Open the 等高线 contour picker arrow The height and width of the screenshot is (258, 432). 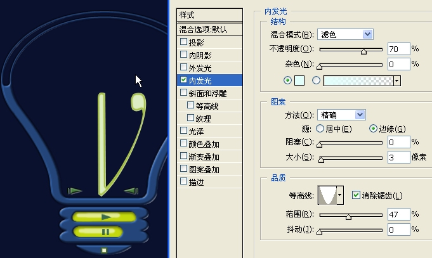click(340, 195)
